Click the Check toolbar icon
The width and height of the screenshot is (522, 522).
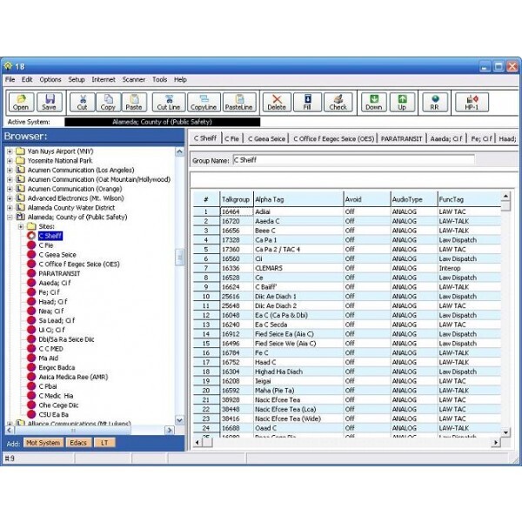[338, 101]
